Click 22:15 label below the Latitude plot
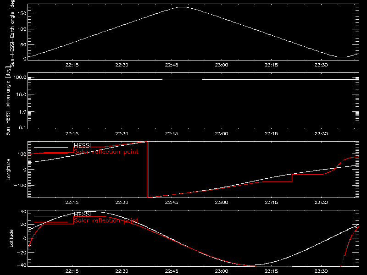The width and height of the screenshot is (367, 275). 72,271
